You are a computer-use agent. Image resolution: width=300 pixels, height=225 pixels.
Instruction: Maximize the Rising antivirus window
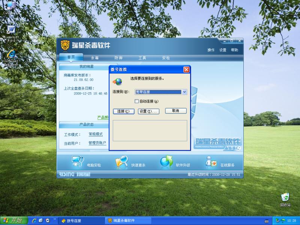tap(232, 41)
